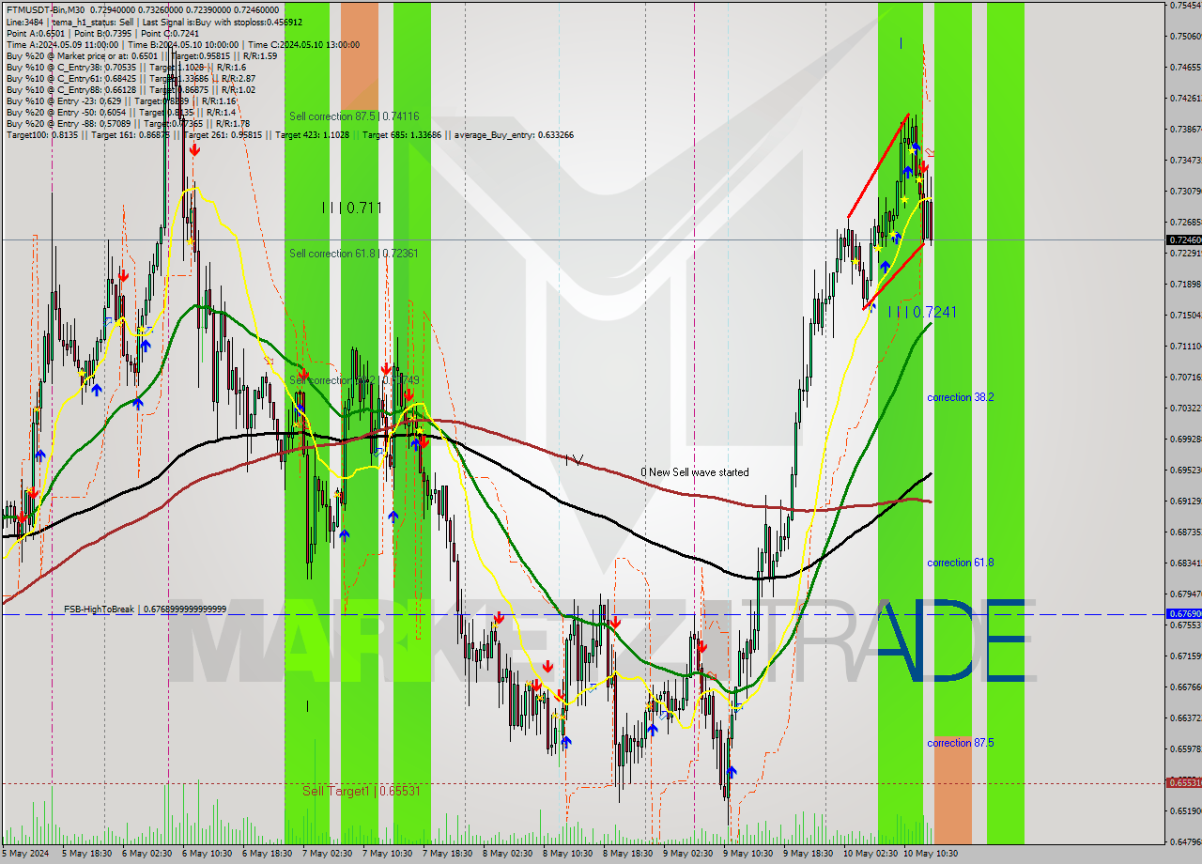Click the '6 May 18:30' time axis label
Viewport: 1202px width, 864px height.
point(269,854)
